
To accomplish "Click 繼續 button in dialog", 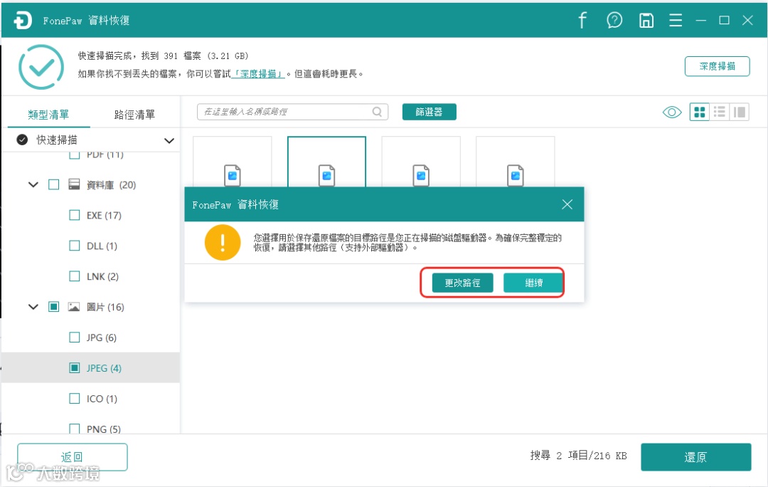I will pyautogui.click(x=533, y=283).
